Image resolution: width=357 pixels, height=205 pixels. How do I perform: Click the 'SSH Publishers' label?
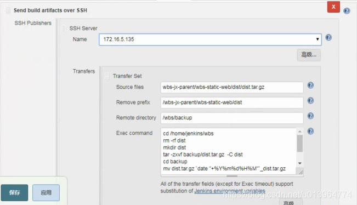coord(33,23)
